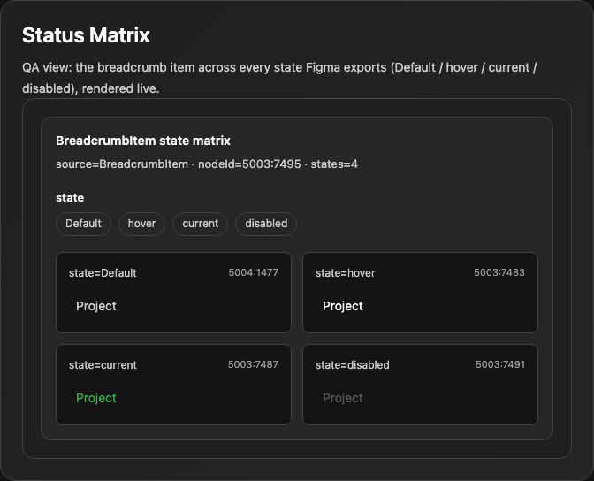Click the state=current card label
The width and height of the screenshot is (594, 481).
[103, 365]
